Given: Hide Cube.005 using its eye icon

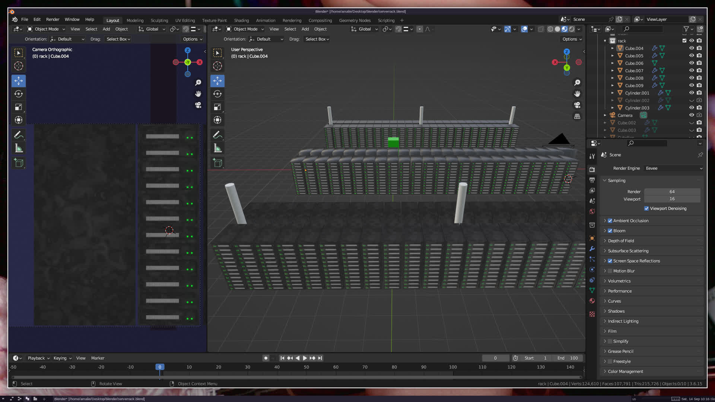Looking at the screenshot, I should [692, 56].
